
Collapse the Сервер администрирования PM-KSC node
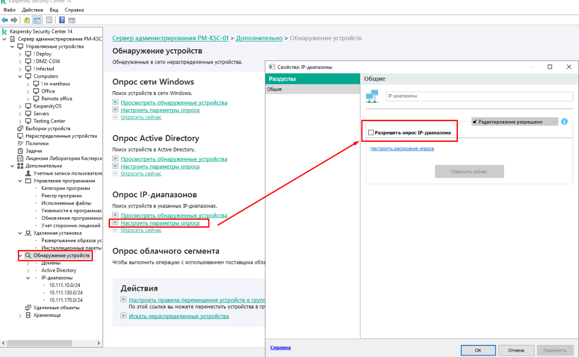pos(5,39)
